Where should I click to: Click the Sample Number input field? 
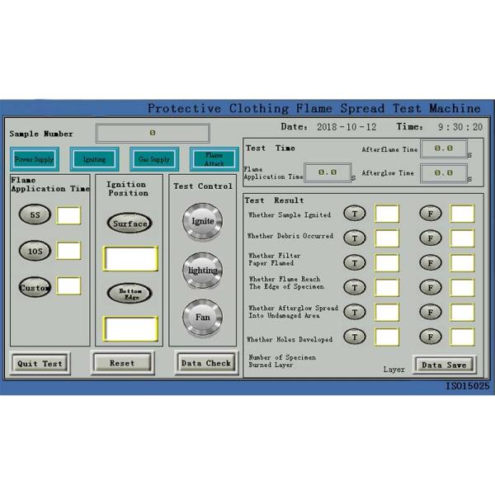[x=153, y=133]
